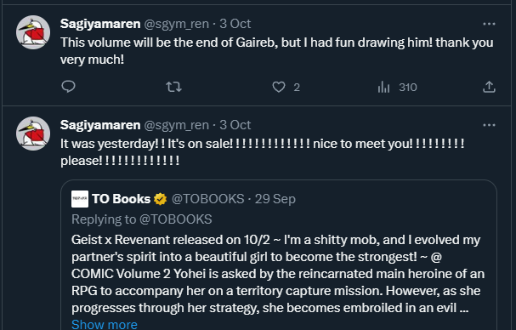516x330 pixels.
Task: View analytics showing 310 views
Action: pyautogui.click(x=397, y=87)
